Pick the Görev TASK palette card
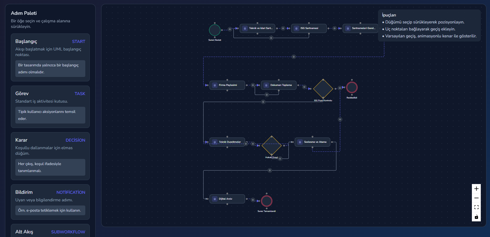 (50, 107)
